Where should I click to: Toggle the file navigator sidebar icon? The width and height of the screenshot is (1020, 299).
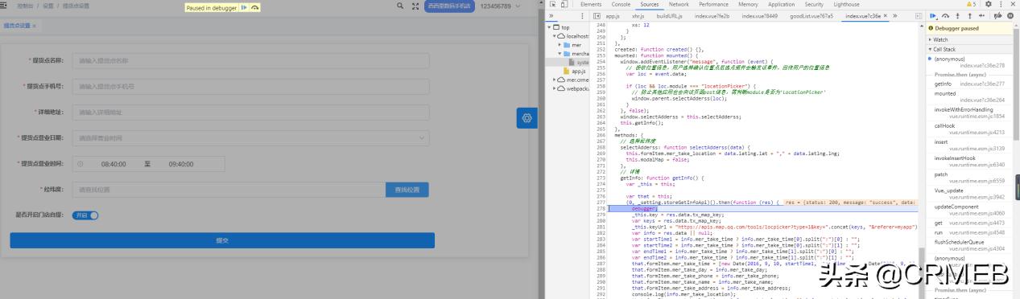[x=597, y=16]
